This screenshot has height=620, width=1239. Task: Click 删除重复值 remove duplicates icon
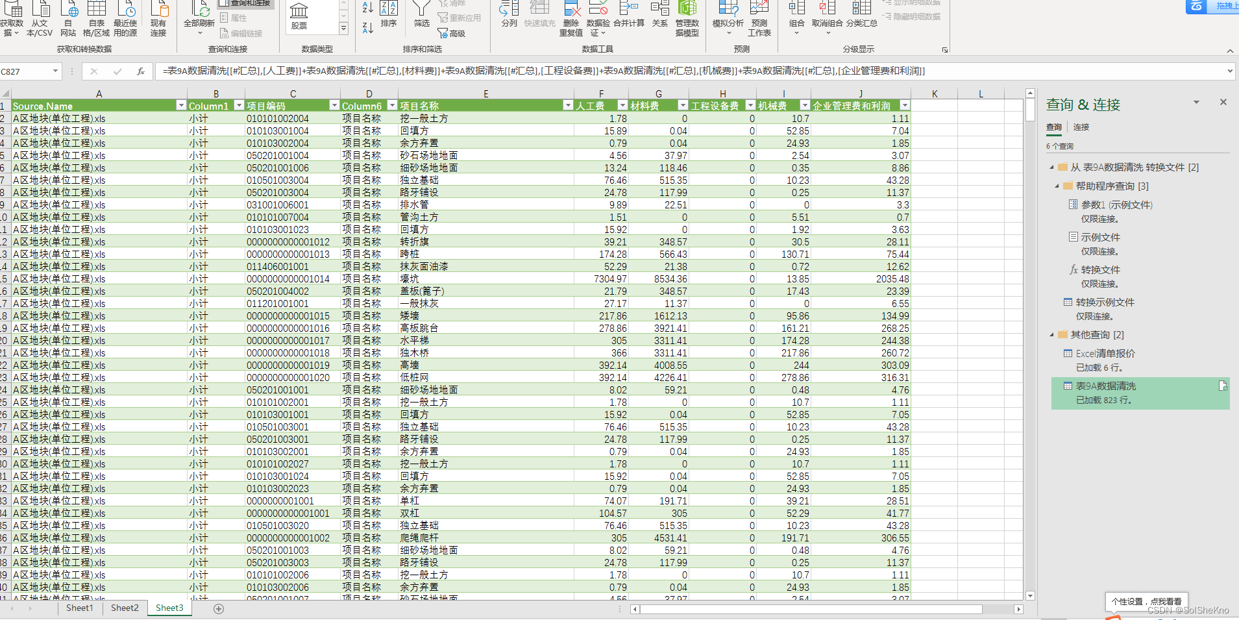(571, 19)
